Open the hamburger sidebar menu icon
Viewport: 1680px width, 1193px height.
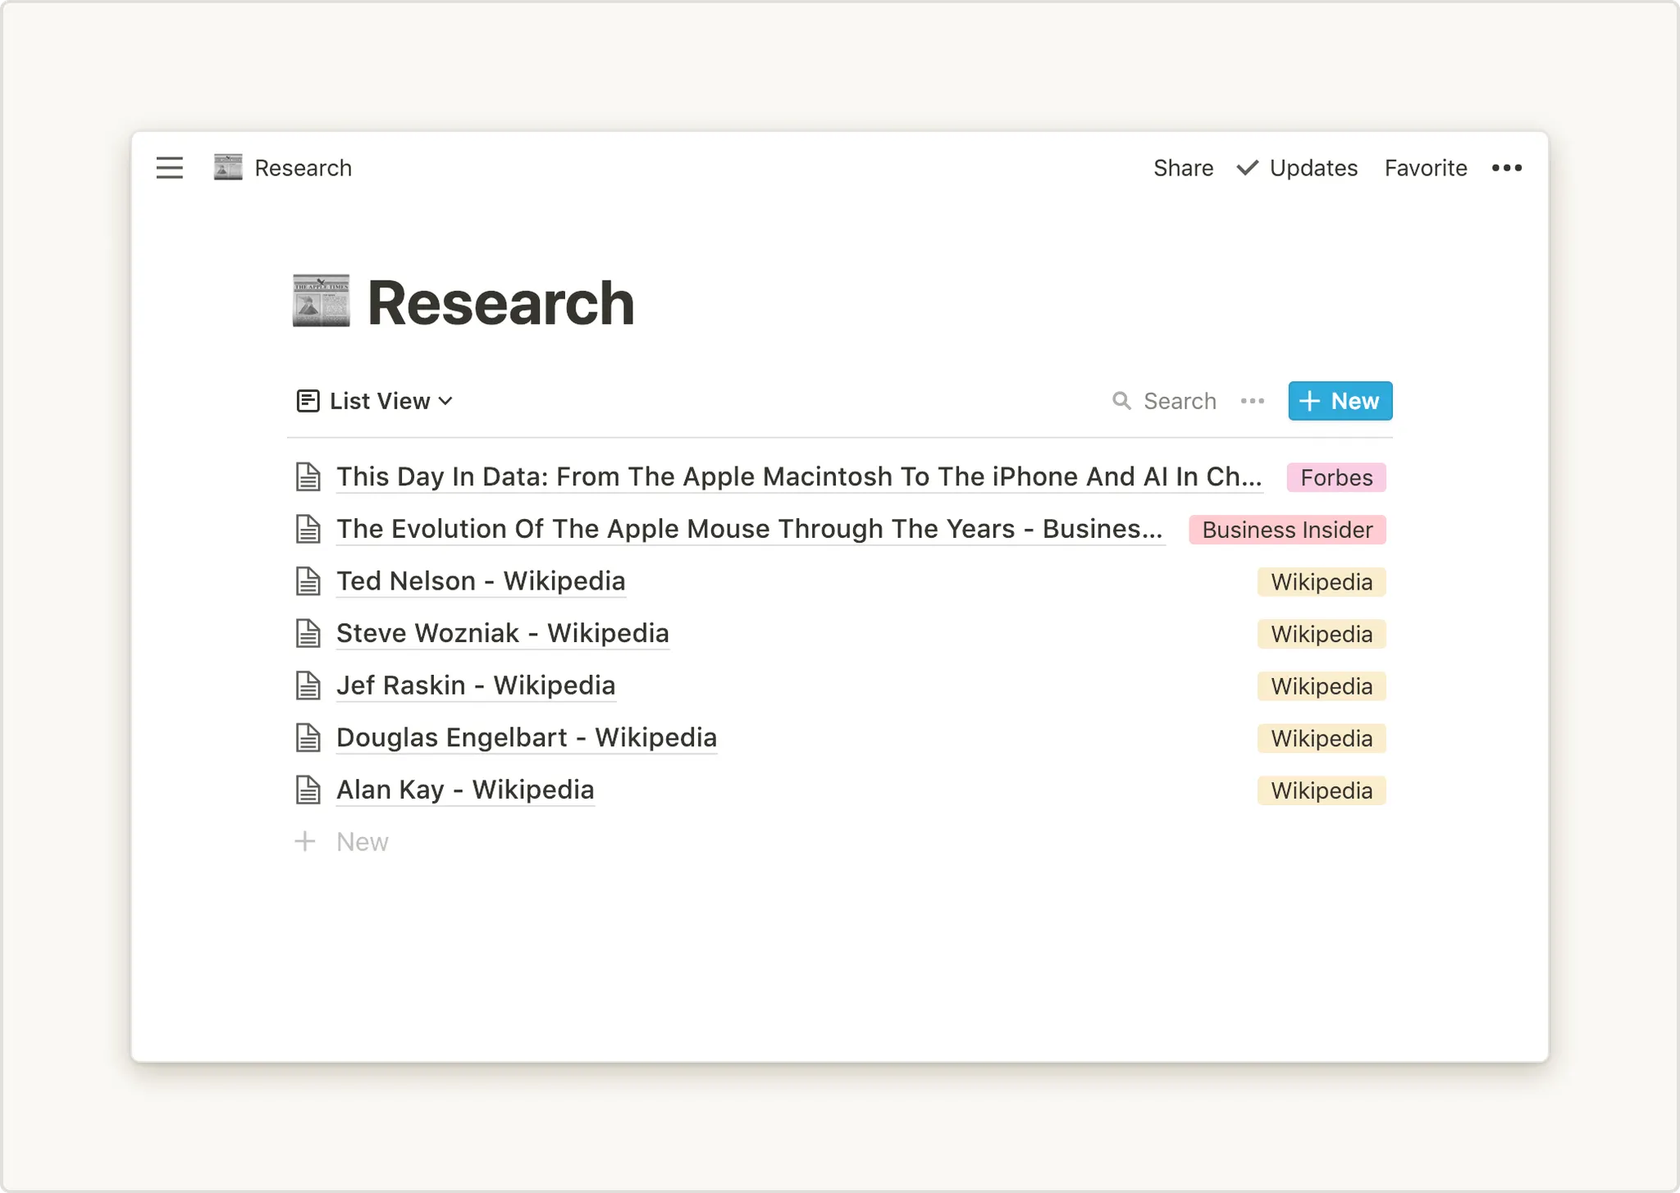(170, 168)
